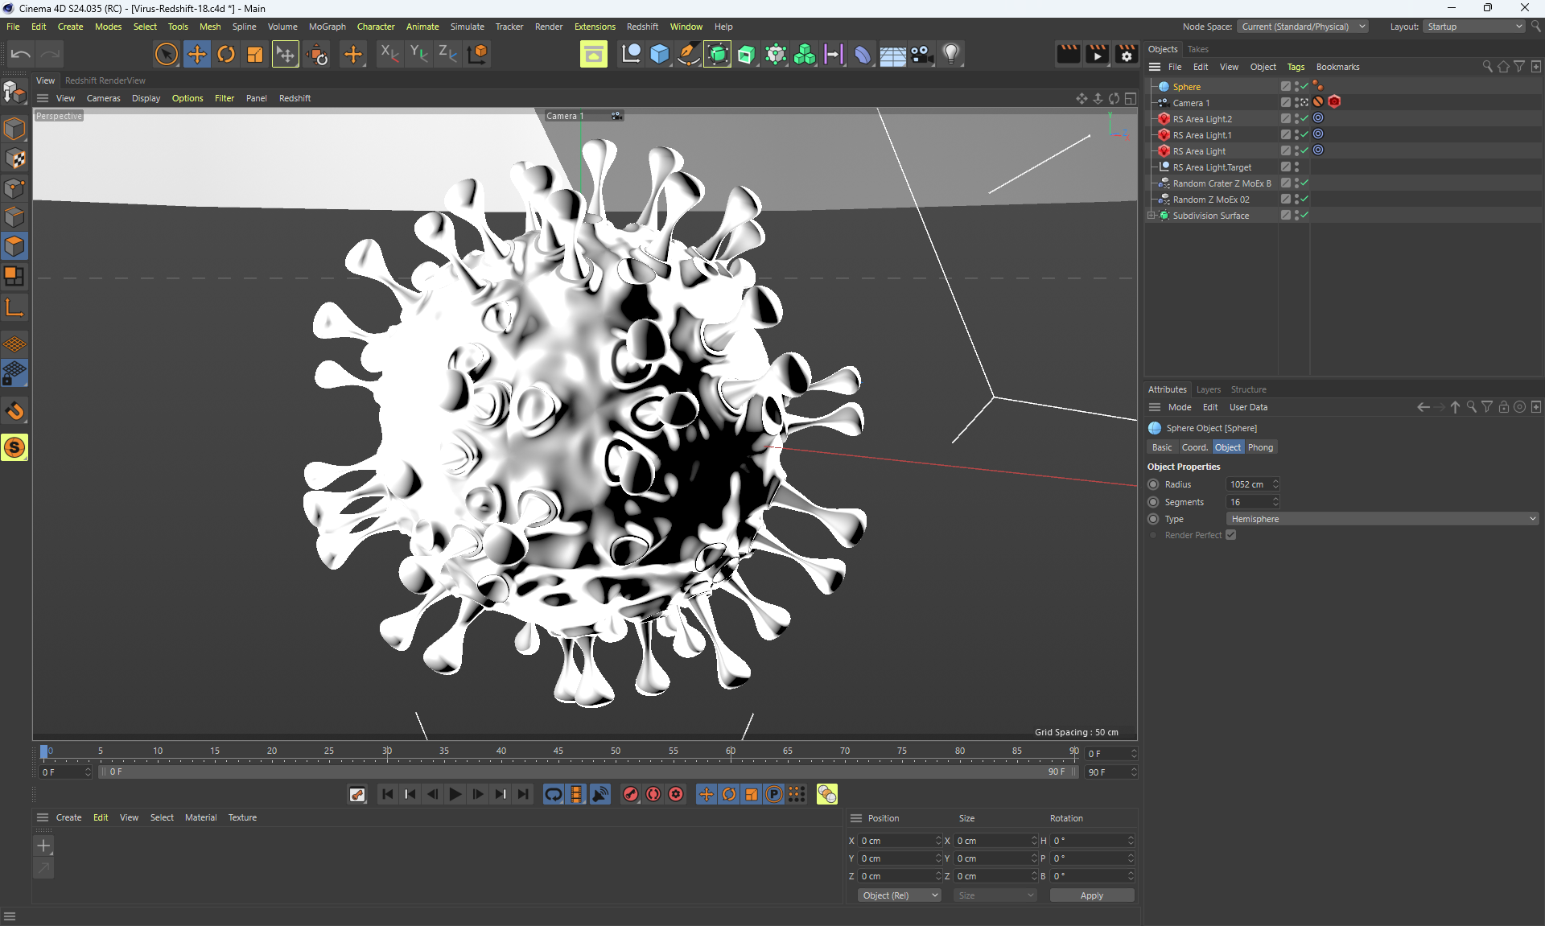Select the Scale tool icon

[255, 54]
